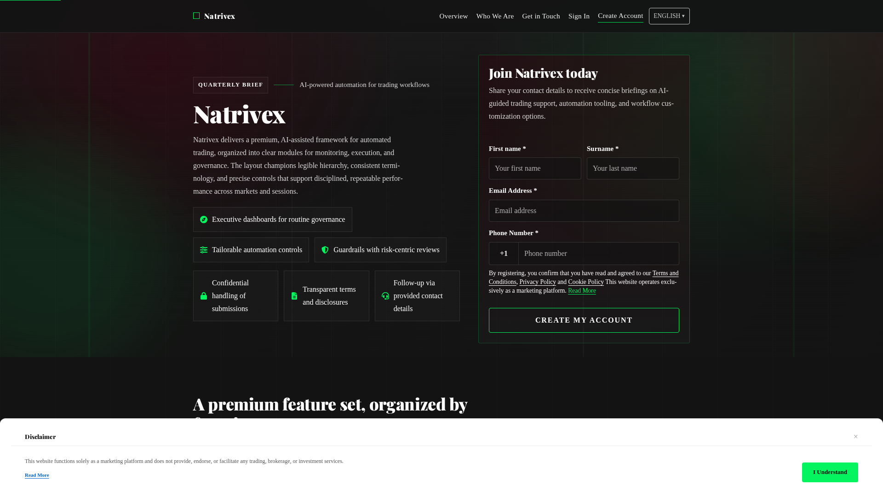Click the large Natrivex hero title
The height and width of the screenshot is (497, 883).
pos(239,114)
